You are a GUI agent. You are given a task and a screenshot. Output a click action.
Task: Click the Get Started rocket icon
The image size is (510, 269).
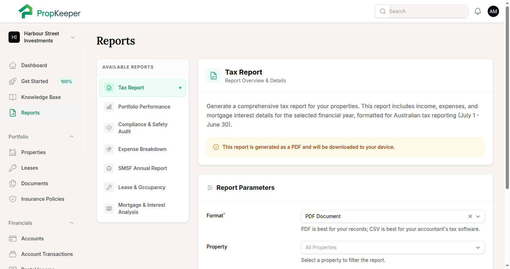click(x=13, y=81)
